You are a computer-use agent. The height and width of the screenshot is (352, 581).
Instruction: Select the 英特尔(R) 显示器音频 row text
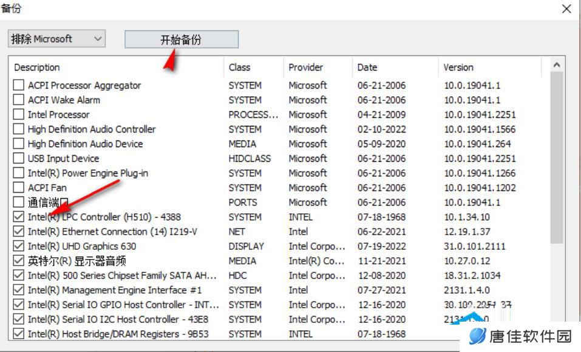(76, 261)
